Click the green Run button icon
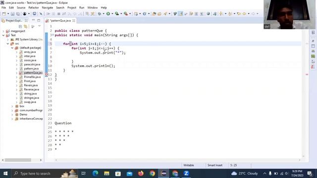This screenshot has width=317, height=178. tap(108, 14)
